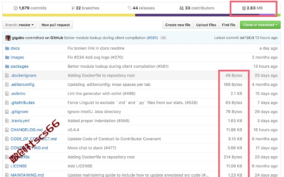Click the packages folder icon

7,66
